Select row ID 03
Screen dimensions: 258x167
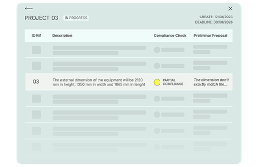click(x=36, y=82)
